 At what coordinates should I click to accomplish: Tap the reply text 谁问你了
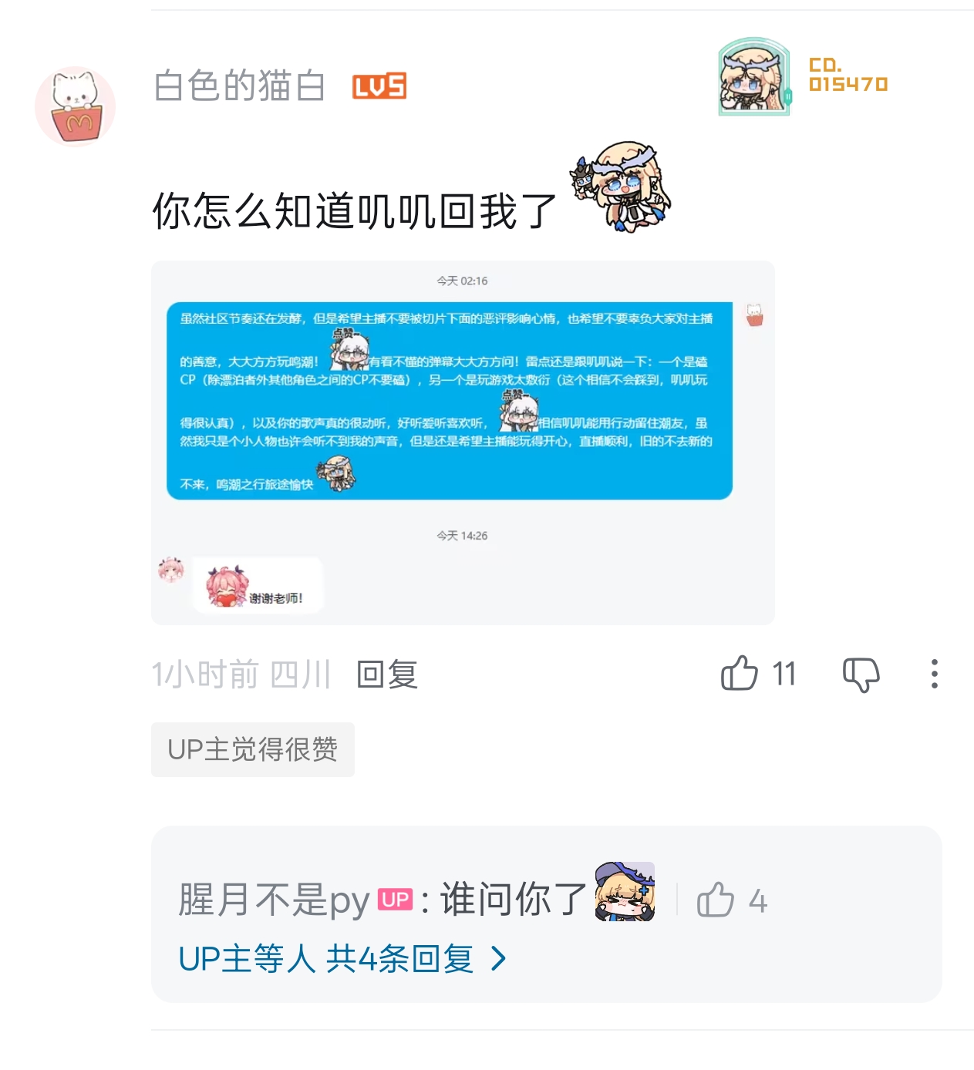(514, 900)
